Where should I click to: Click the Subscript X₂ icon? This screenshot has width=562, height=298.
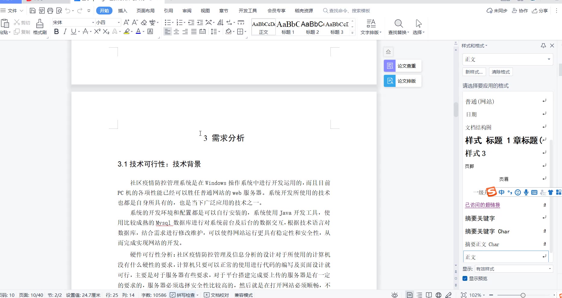pyautogui.click(x=106, y=31)
